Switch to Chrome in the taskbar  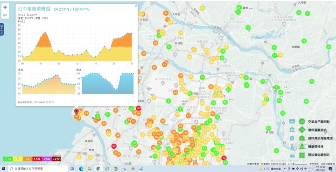[98, 169]
